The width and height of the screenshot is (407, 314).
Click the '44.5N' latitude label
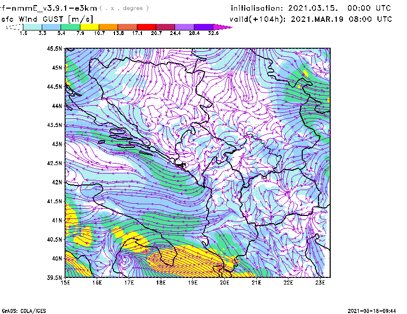tap(54, 86)
